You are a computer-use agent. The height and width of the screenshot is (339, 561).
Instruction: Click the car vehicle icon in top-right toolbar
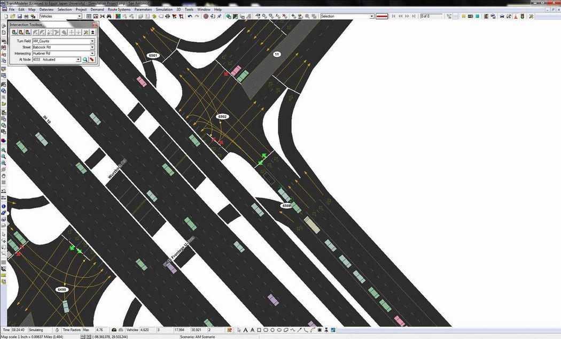501,17
